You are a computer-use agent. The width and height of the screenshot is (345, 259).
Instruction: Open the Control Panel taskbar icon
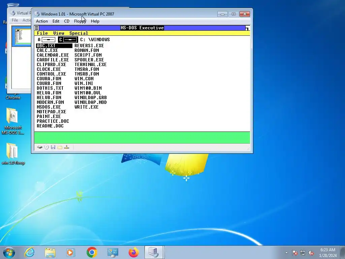tap(113, 252)
